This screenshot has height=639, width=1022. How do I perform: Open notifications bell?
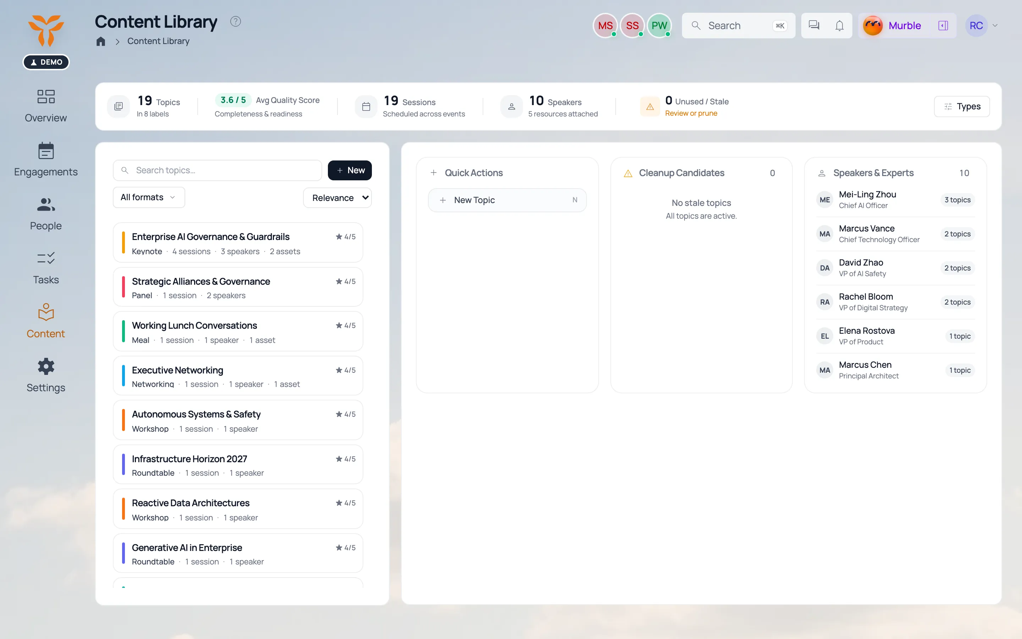[x=839, y=25]
